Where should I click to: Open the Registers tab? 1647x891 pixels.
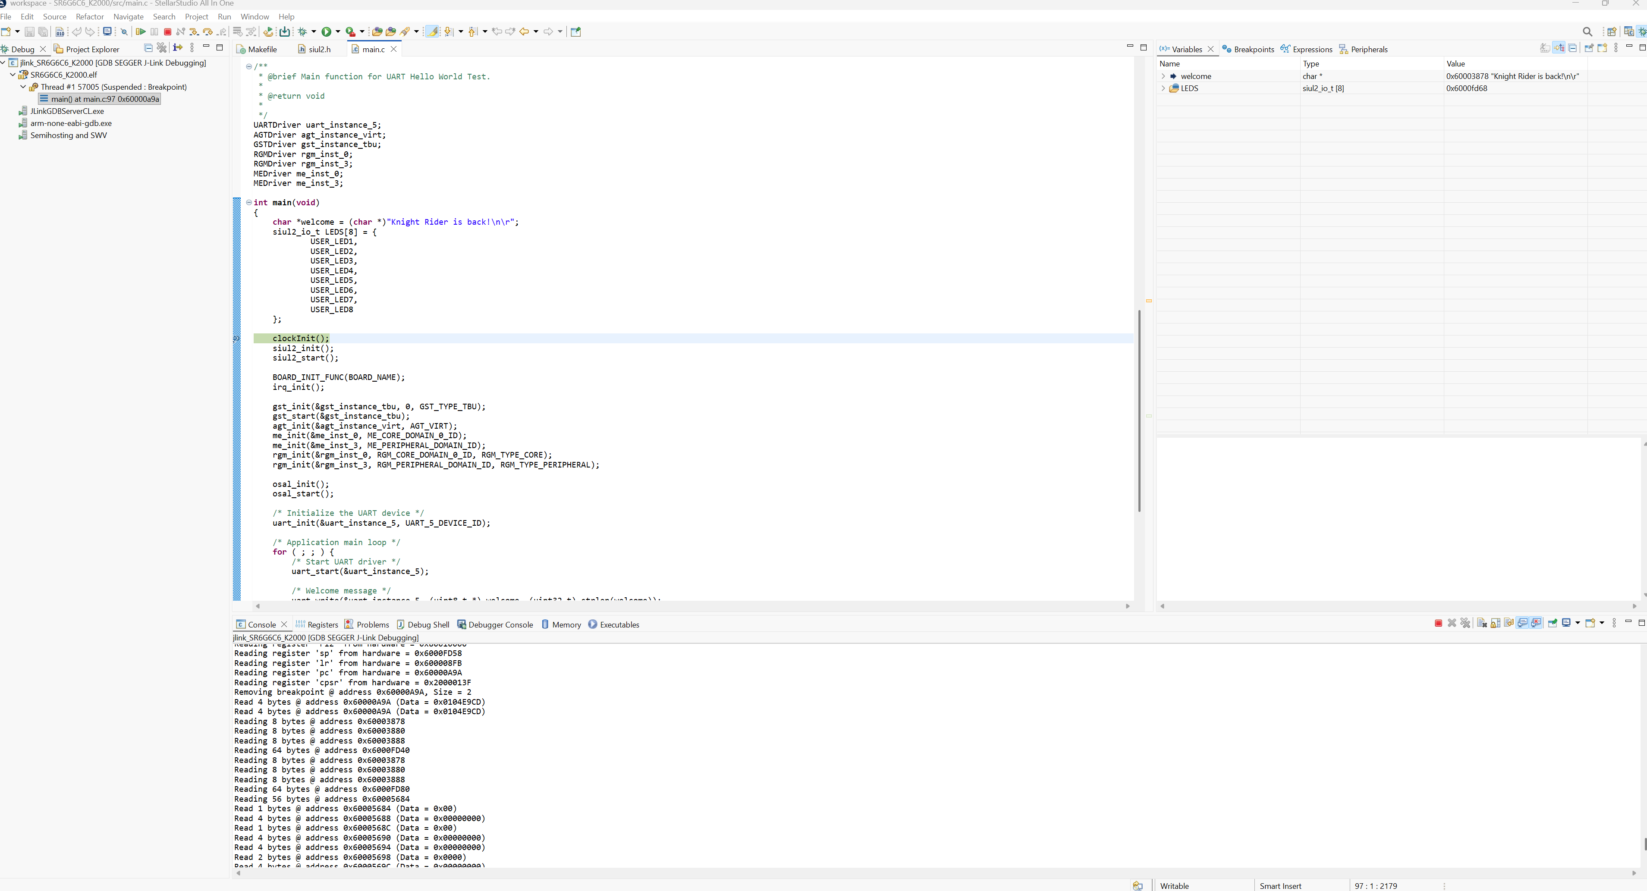[317, 624]
